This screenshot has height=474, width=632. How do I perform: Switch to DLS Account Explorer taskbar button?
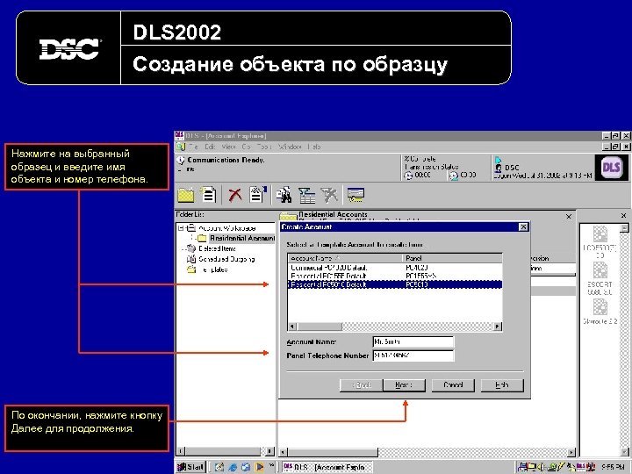(327, 467)
